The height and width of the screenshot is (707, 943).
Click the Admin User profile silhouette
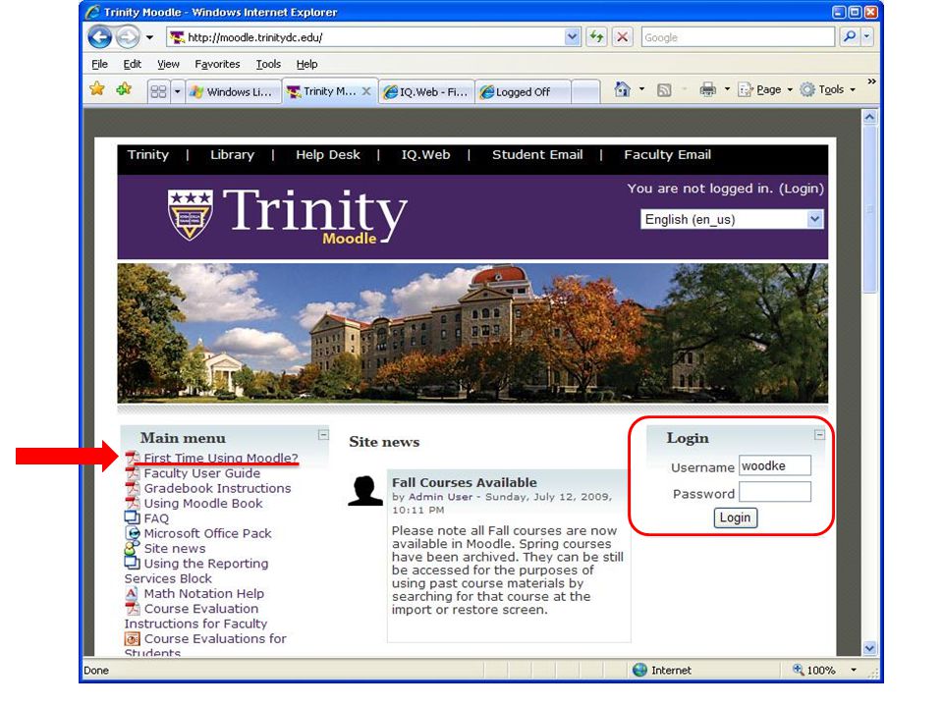pyautogui.click(x=365, y=491)
